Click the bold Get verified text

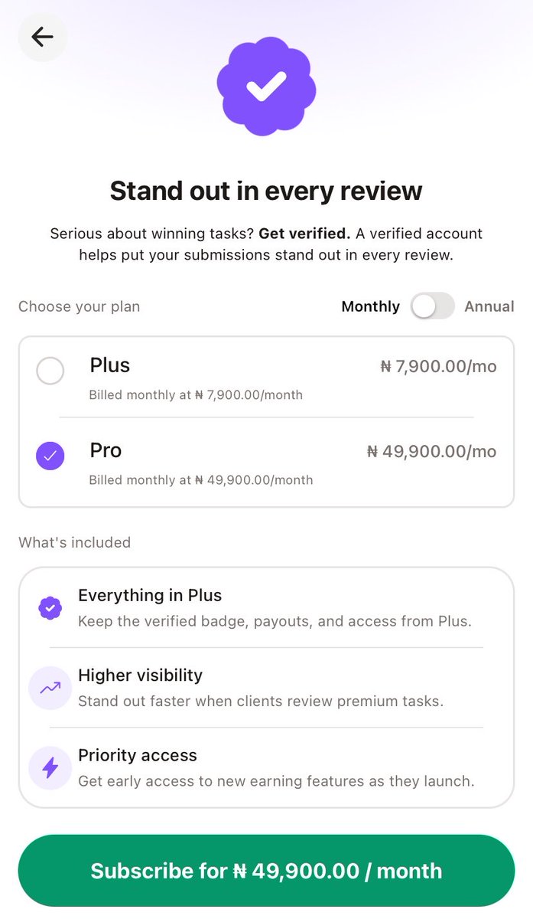coord(304,234)
